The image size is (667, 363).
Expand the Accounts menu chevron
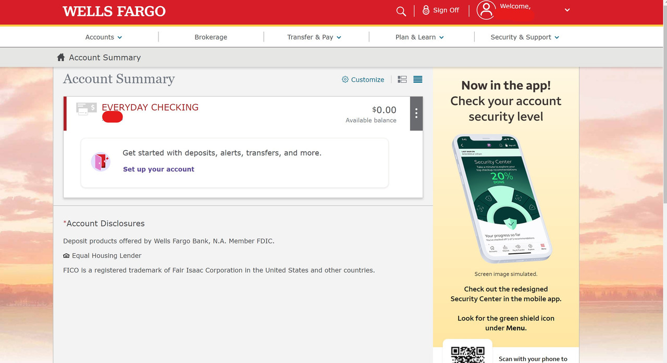click(x=120, y=37)
